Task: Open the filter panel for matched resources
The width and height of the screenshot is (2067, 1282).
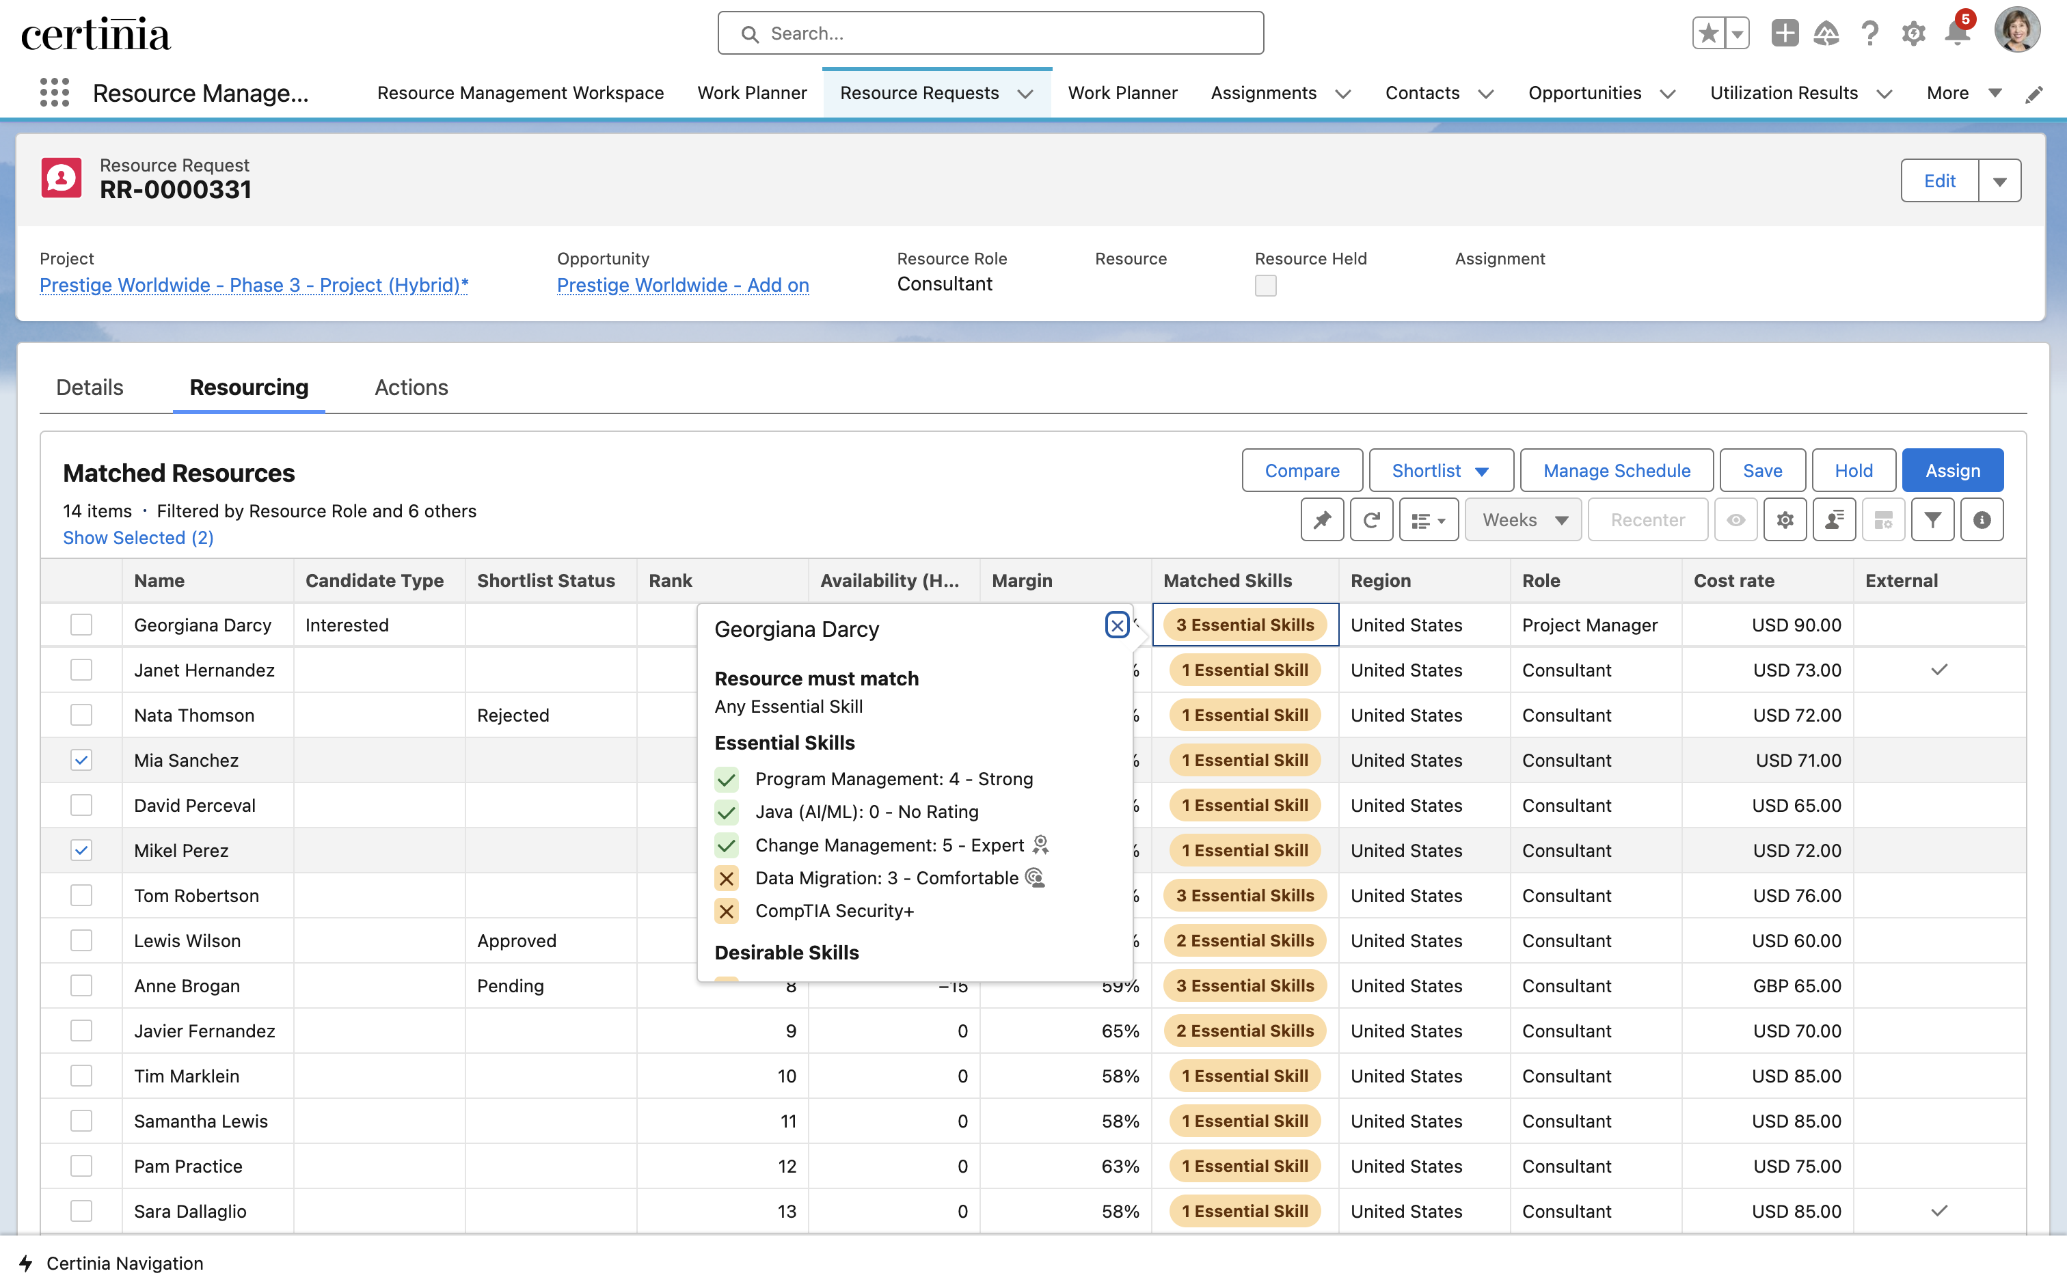Action: tap(1933, 519)
